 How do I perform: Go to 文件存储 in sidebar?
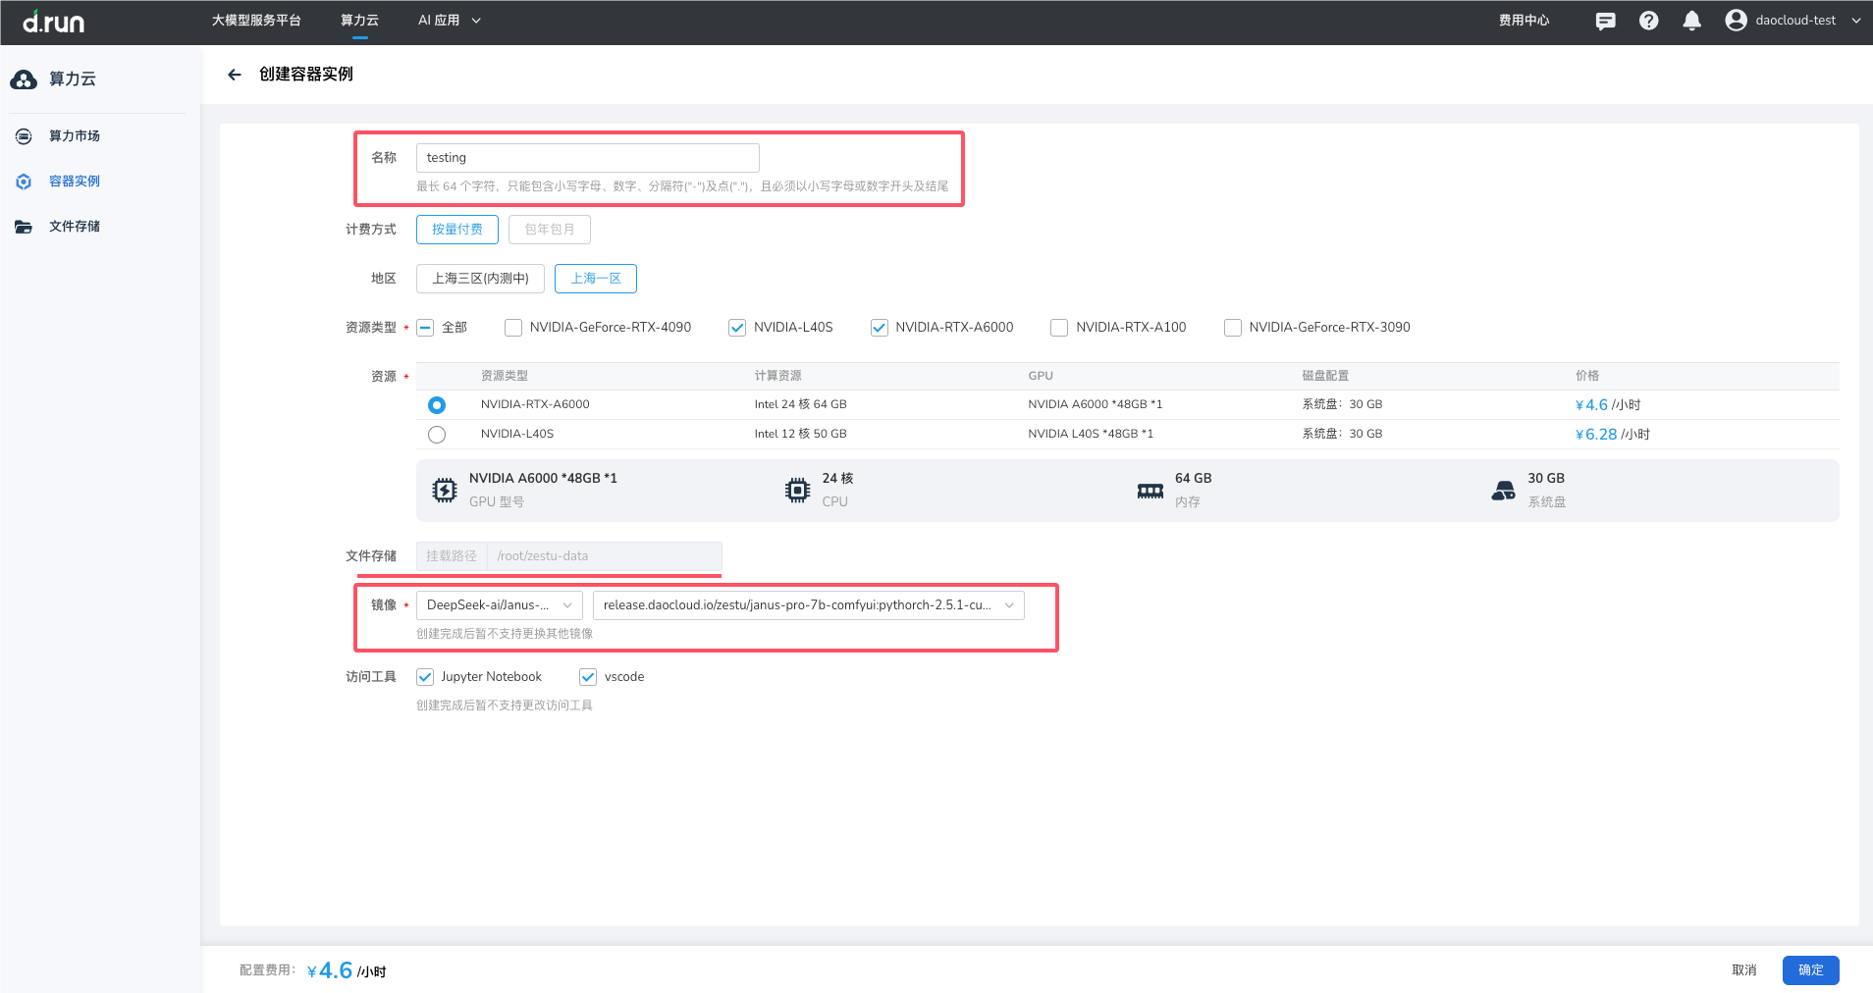point(75,227)
